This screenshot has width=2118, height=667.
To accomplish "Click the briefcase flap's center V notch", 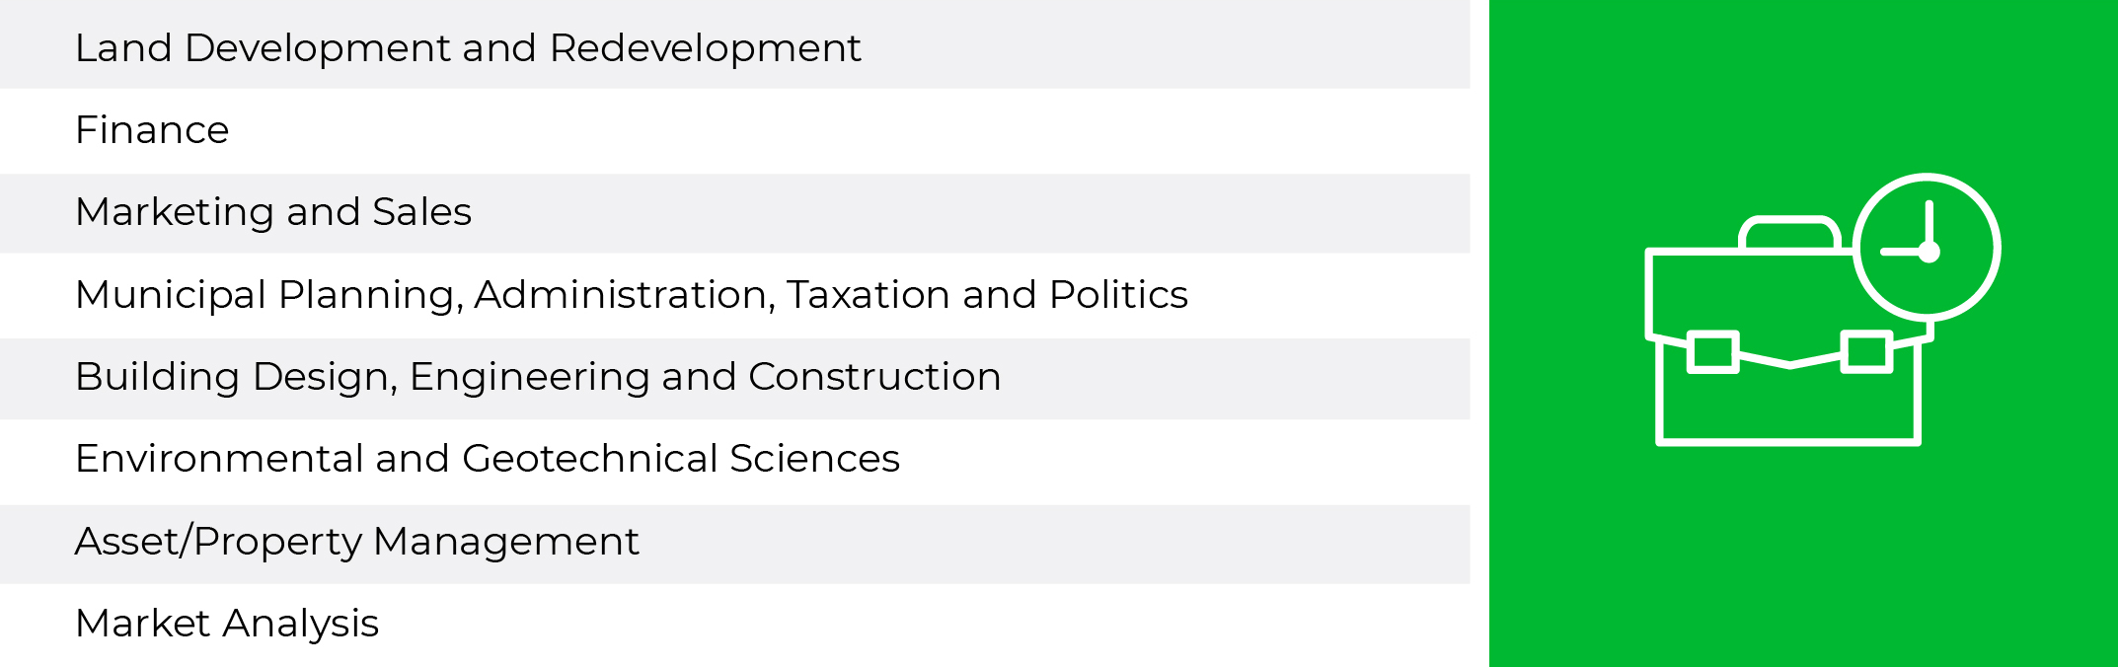I will pyautogui.click(x=1790, y=363).
